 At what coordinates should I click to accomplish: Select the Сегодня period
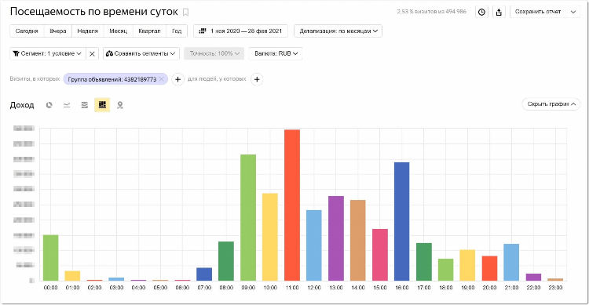pos(27,31)
